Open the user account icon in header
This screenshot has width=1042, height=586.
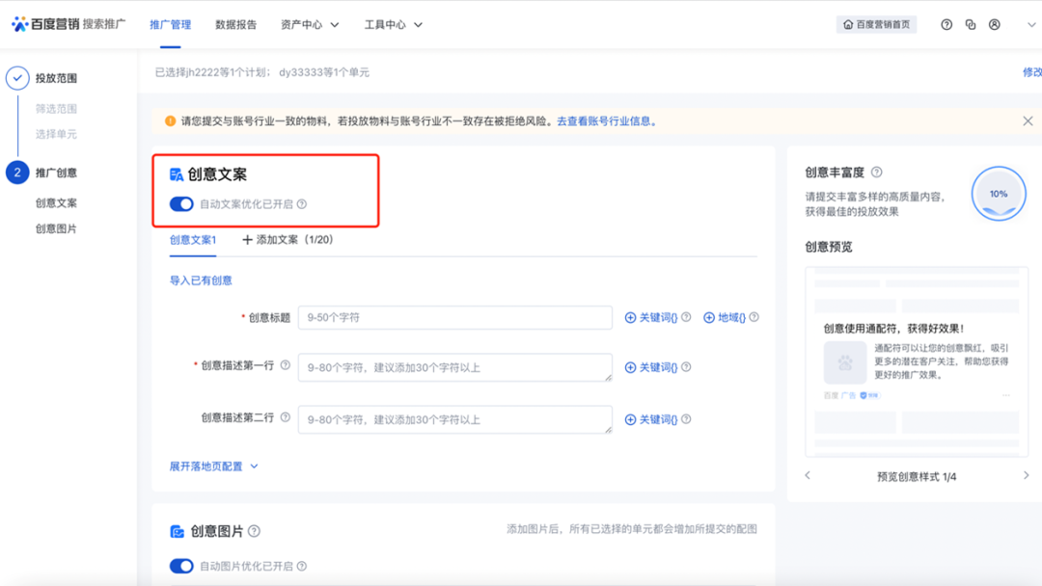(994, 24)
